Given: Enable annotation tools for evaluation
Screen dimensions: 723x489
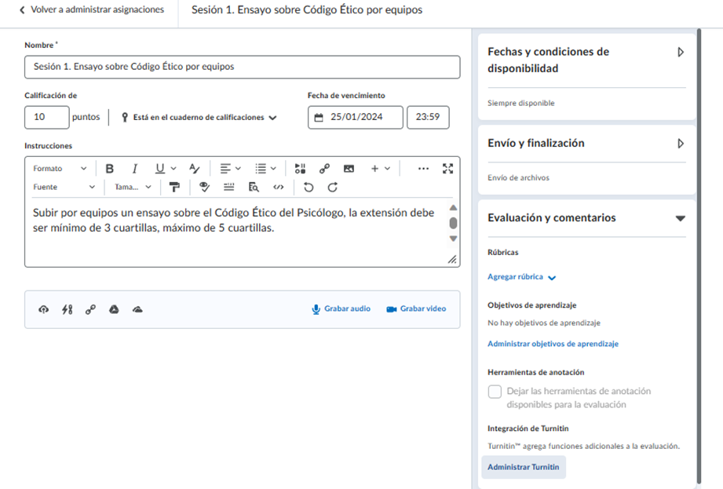Looking at the screenshot, I should tap(495, 392).
